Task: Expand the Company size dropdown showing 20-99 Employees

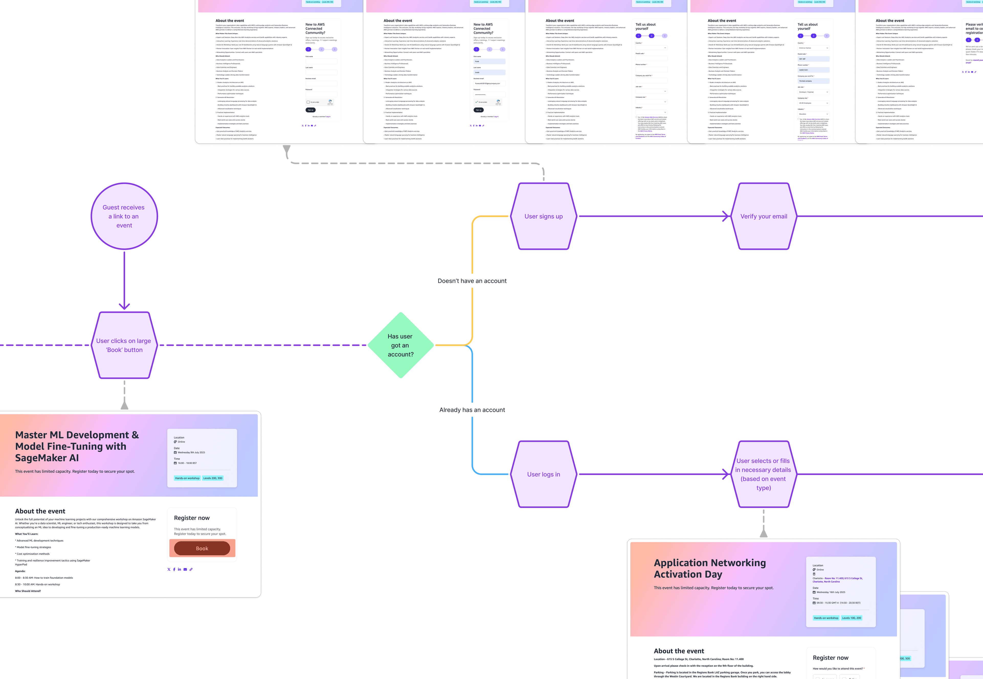Action: pyautogui.click(x=813, y=103)
